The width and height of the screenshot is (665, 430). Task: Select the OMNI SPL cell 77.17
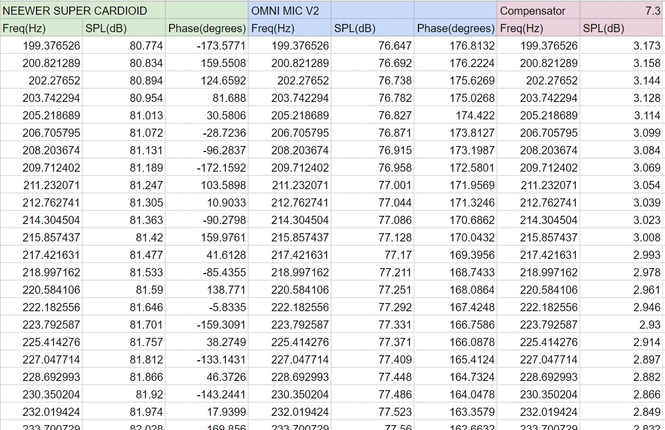pos(372,255)
